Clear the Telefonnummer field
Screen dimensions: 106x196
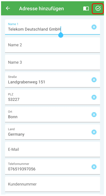point(94,167)
